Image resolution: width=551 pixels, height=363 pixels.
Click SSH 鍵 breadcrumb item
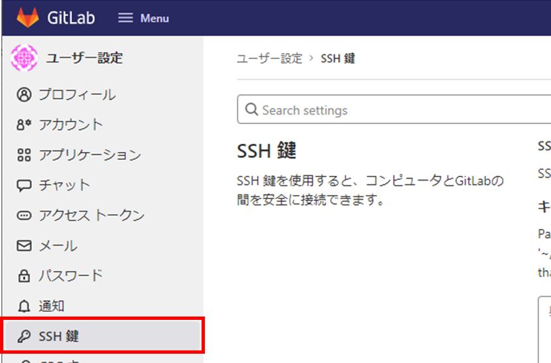click(337, 58)
